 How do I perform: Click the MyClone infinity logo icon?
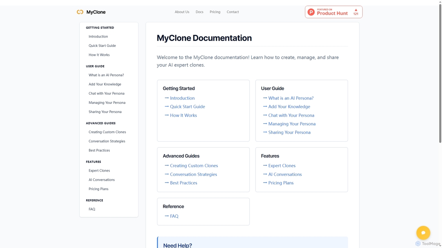click(80, 12)
